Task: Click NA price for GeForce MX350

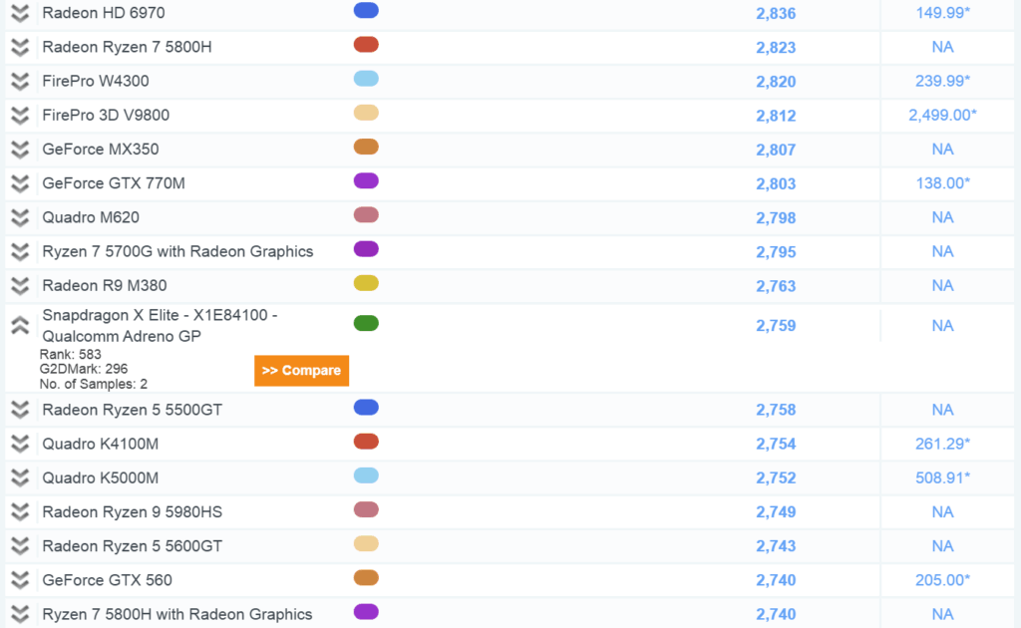Action: tap(943, 150)
